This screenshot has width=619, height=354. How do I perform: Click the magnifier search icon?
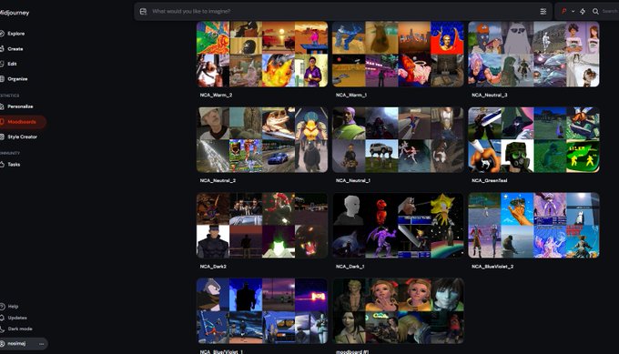tap(595, 12)
